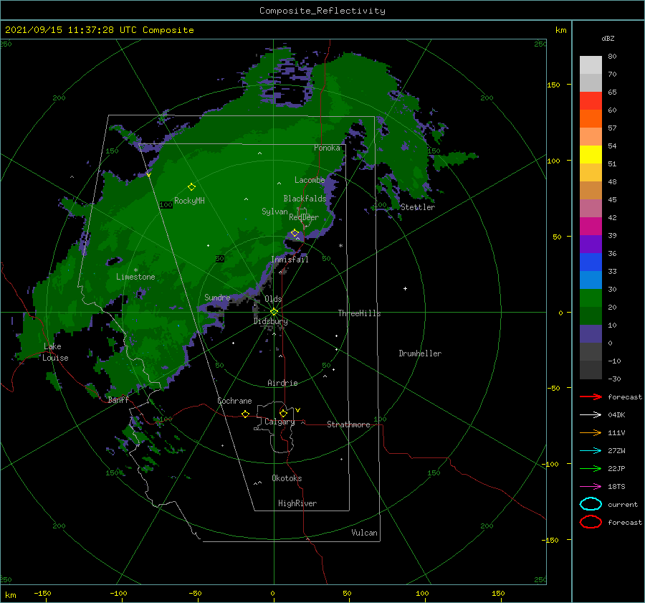The width and height of the screenshot is (645, 603).
Task: Click the orange 111V arrow legend icon
Action: [591, 432]
